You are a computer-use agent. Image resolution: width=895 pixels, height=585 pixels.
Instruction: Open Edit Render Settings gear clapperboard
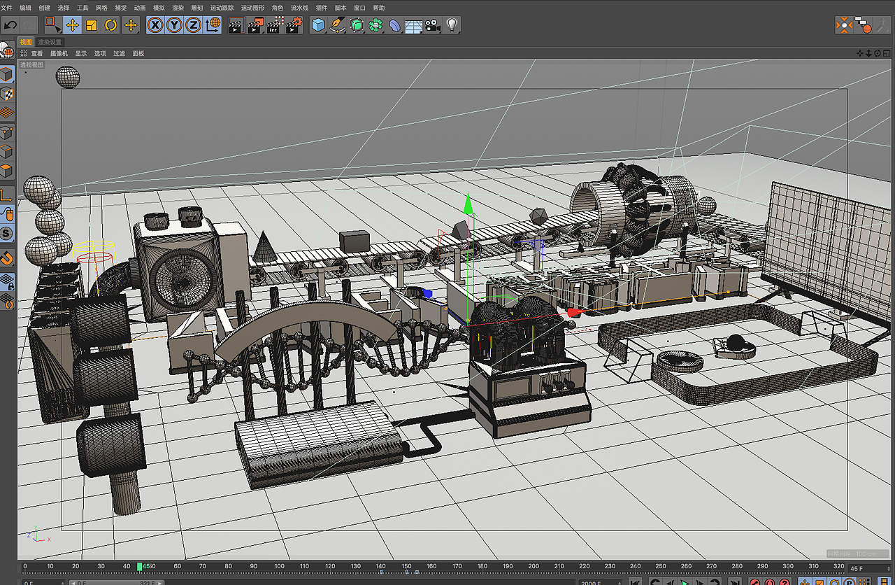click(x=294, y=25)
